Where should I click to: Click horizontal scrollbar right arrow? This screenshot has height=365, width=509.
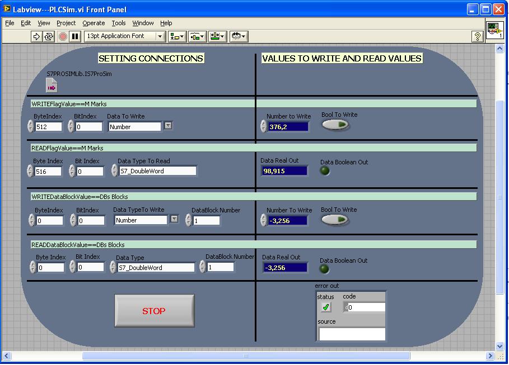(x=490, y=356)
